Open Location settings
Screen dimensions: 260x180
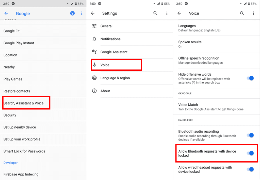coord(43,55)
